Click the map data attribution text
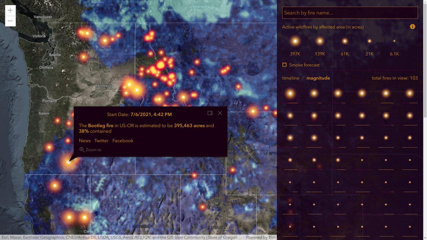The height and width of the screenshot is (240, 427). [x=122, y=237]
